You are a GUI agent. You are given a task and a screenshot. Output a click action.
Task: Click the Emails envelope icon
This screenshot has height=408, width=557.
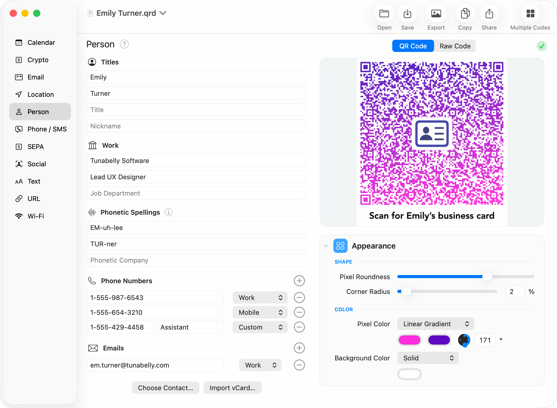click(x=93, y=348)
